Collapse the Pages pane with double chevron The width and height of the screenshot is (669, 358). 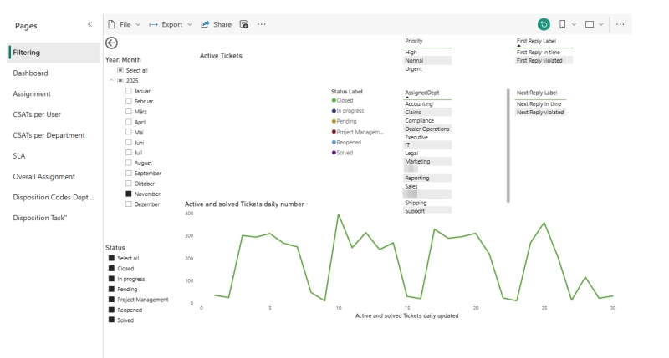[89, 24]
